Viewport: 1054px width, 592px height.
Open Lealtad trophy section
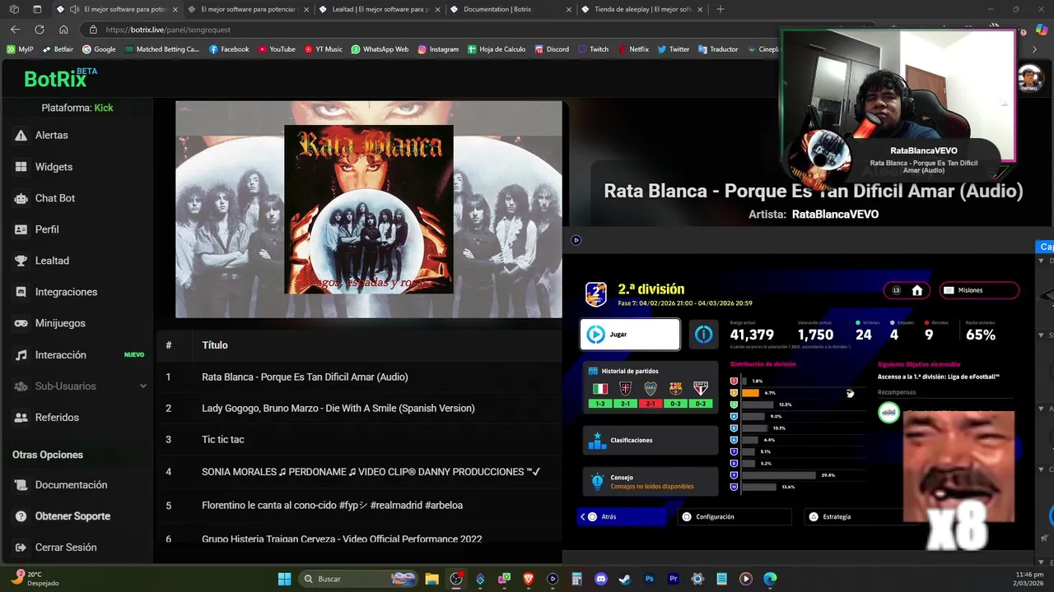pyautogui.click(x=52, y=261)
